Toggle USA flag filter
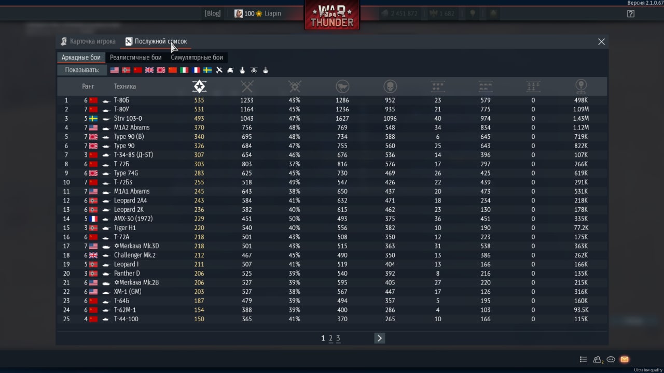The width and height of the screenshot is (664, 373). click(115, 70)
